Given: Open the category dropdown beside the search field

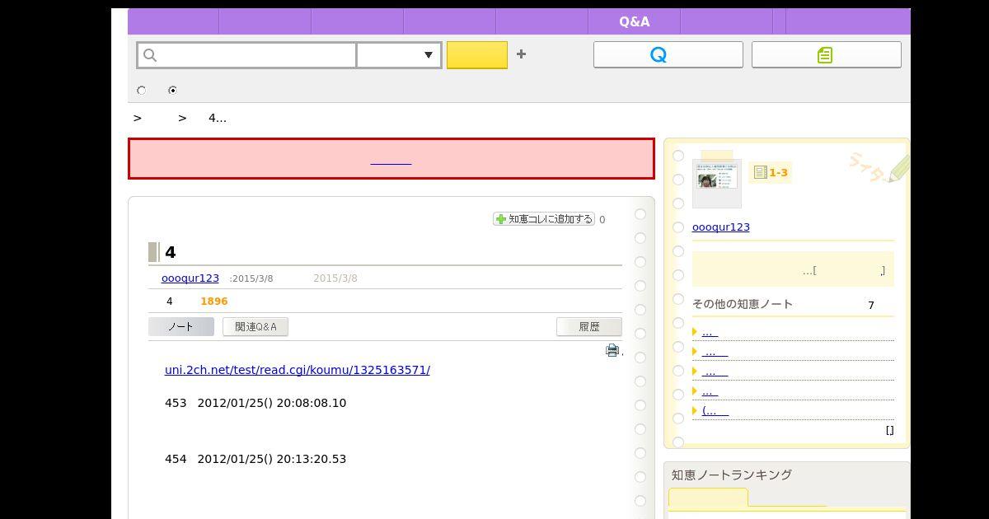Looking at the screenshot, I should [400, 55].
